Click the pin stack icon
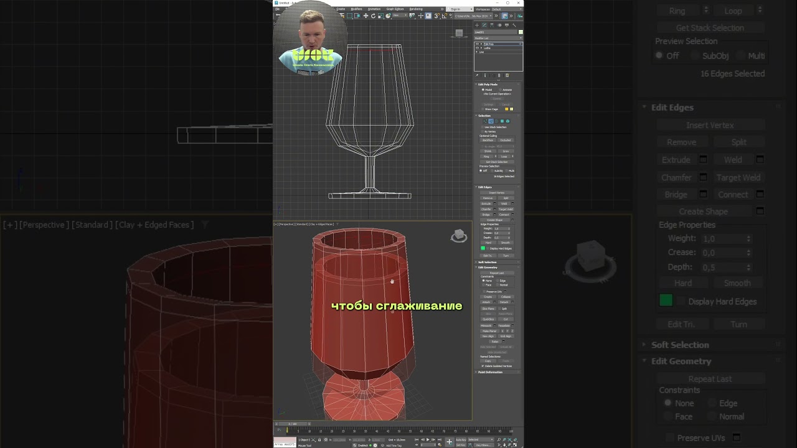Image resolution: width=797 pixels, height=448 pixels. pyautogui.click(x=477, y=75)
